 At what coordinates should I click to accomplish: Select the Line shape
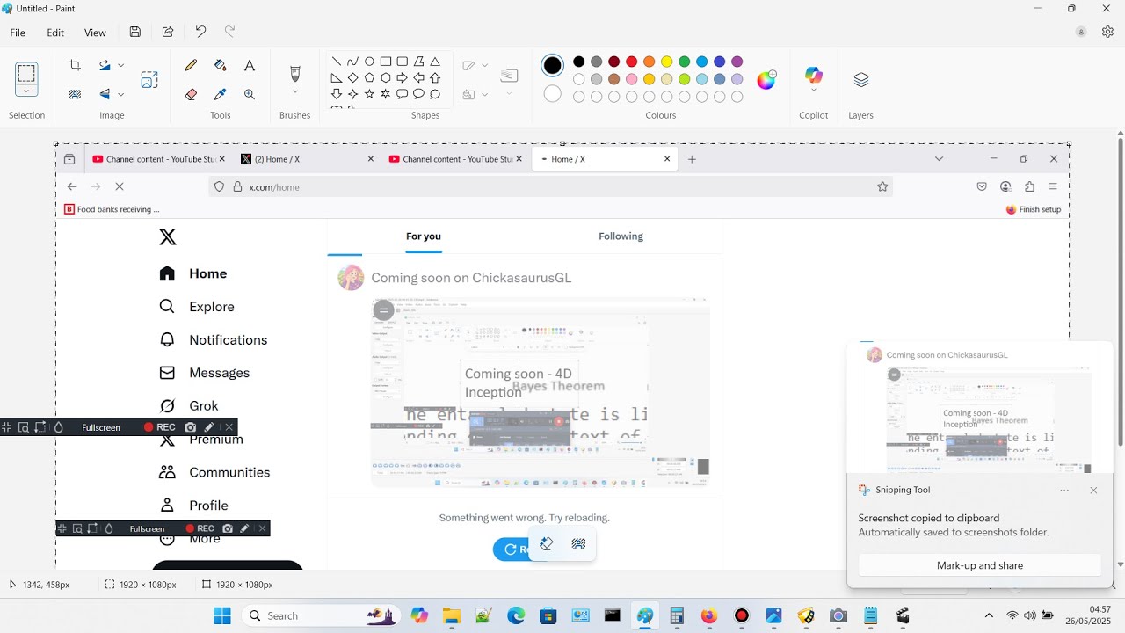(x=336, y=62)
